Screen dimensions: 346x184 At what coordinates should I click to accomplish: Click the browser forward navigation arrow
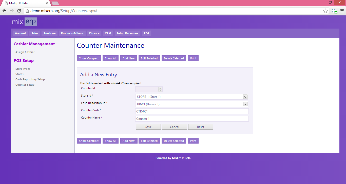point(11,11)
